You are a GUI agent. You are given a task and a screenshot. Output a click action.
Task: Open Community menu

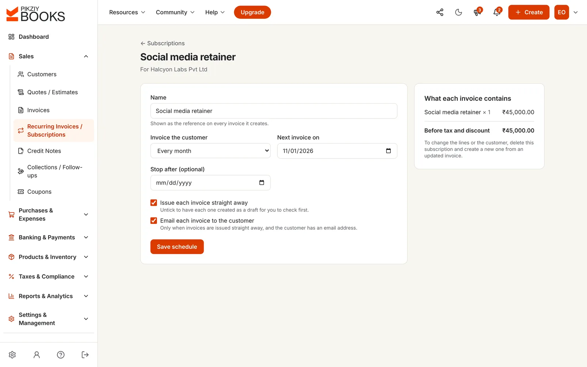pos(175,12)
